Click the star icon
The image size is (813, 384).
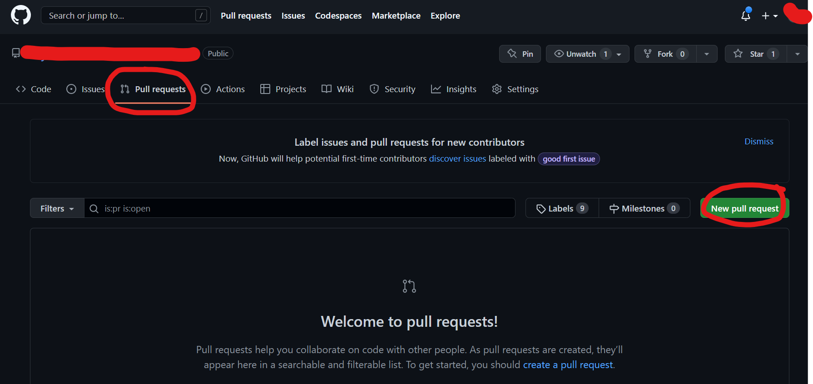click(x=738, y=54)
